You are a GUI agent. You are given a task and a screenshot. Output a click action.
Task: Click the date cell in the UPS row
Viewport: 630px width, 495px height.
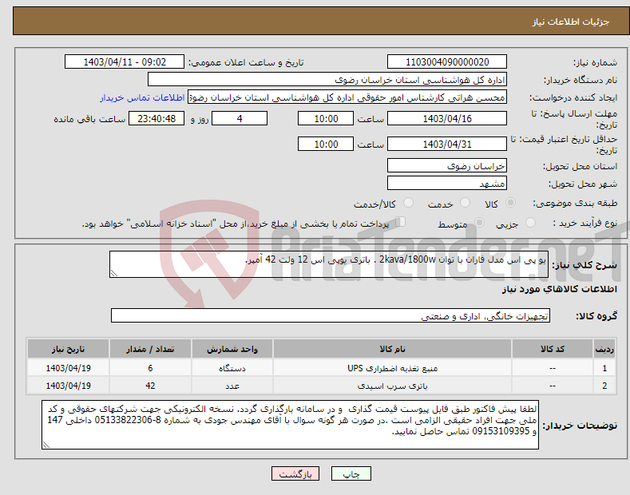68,368
